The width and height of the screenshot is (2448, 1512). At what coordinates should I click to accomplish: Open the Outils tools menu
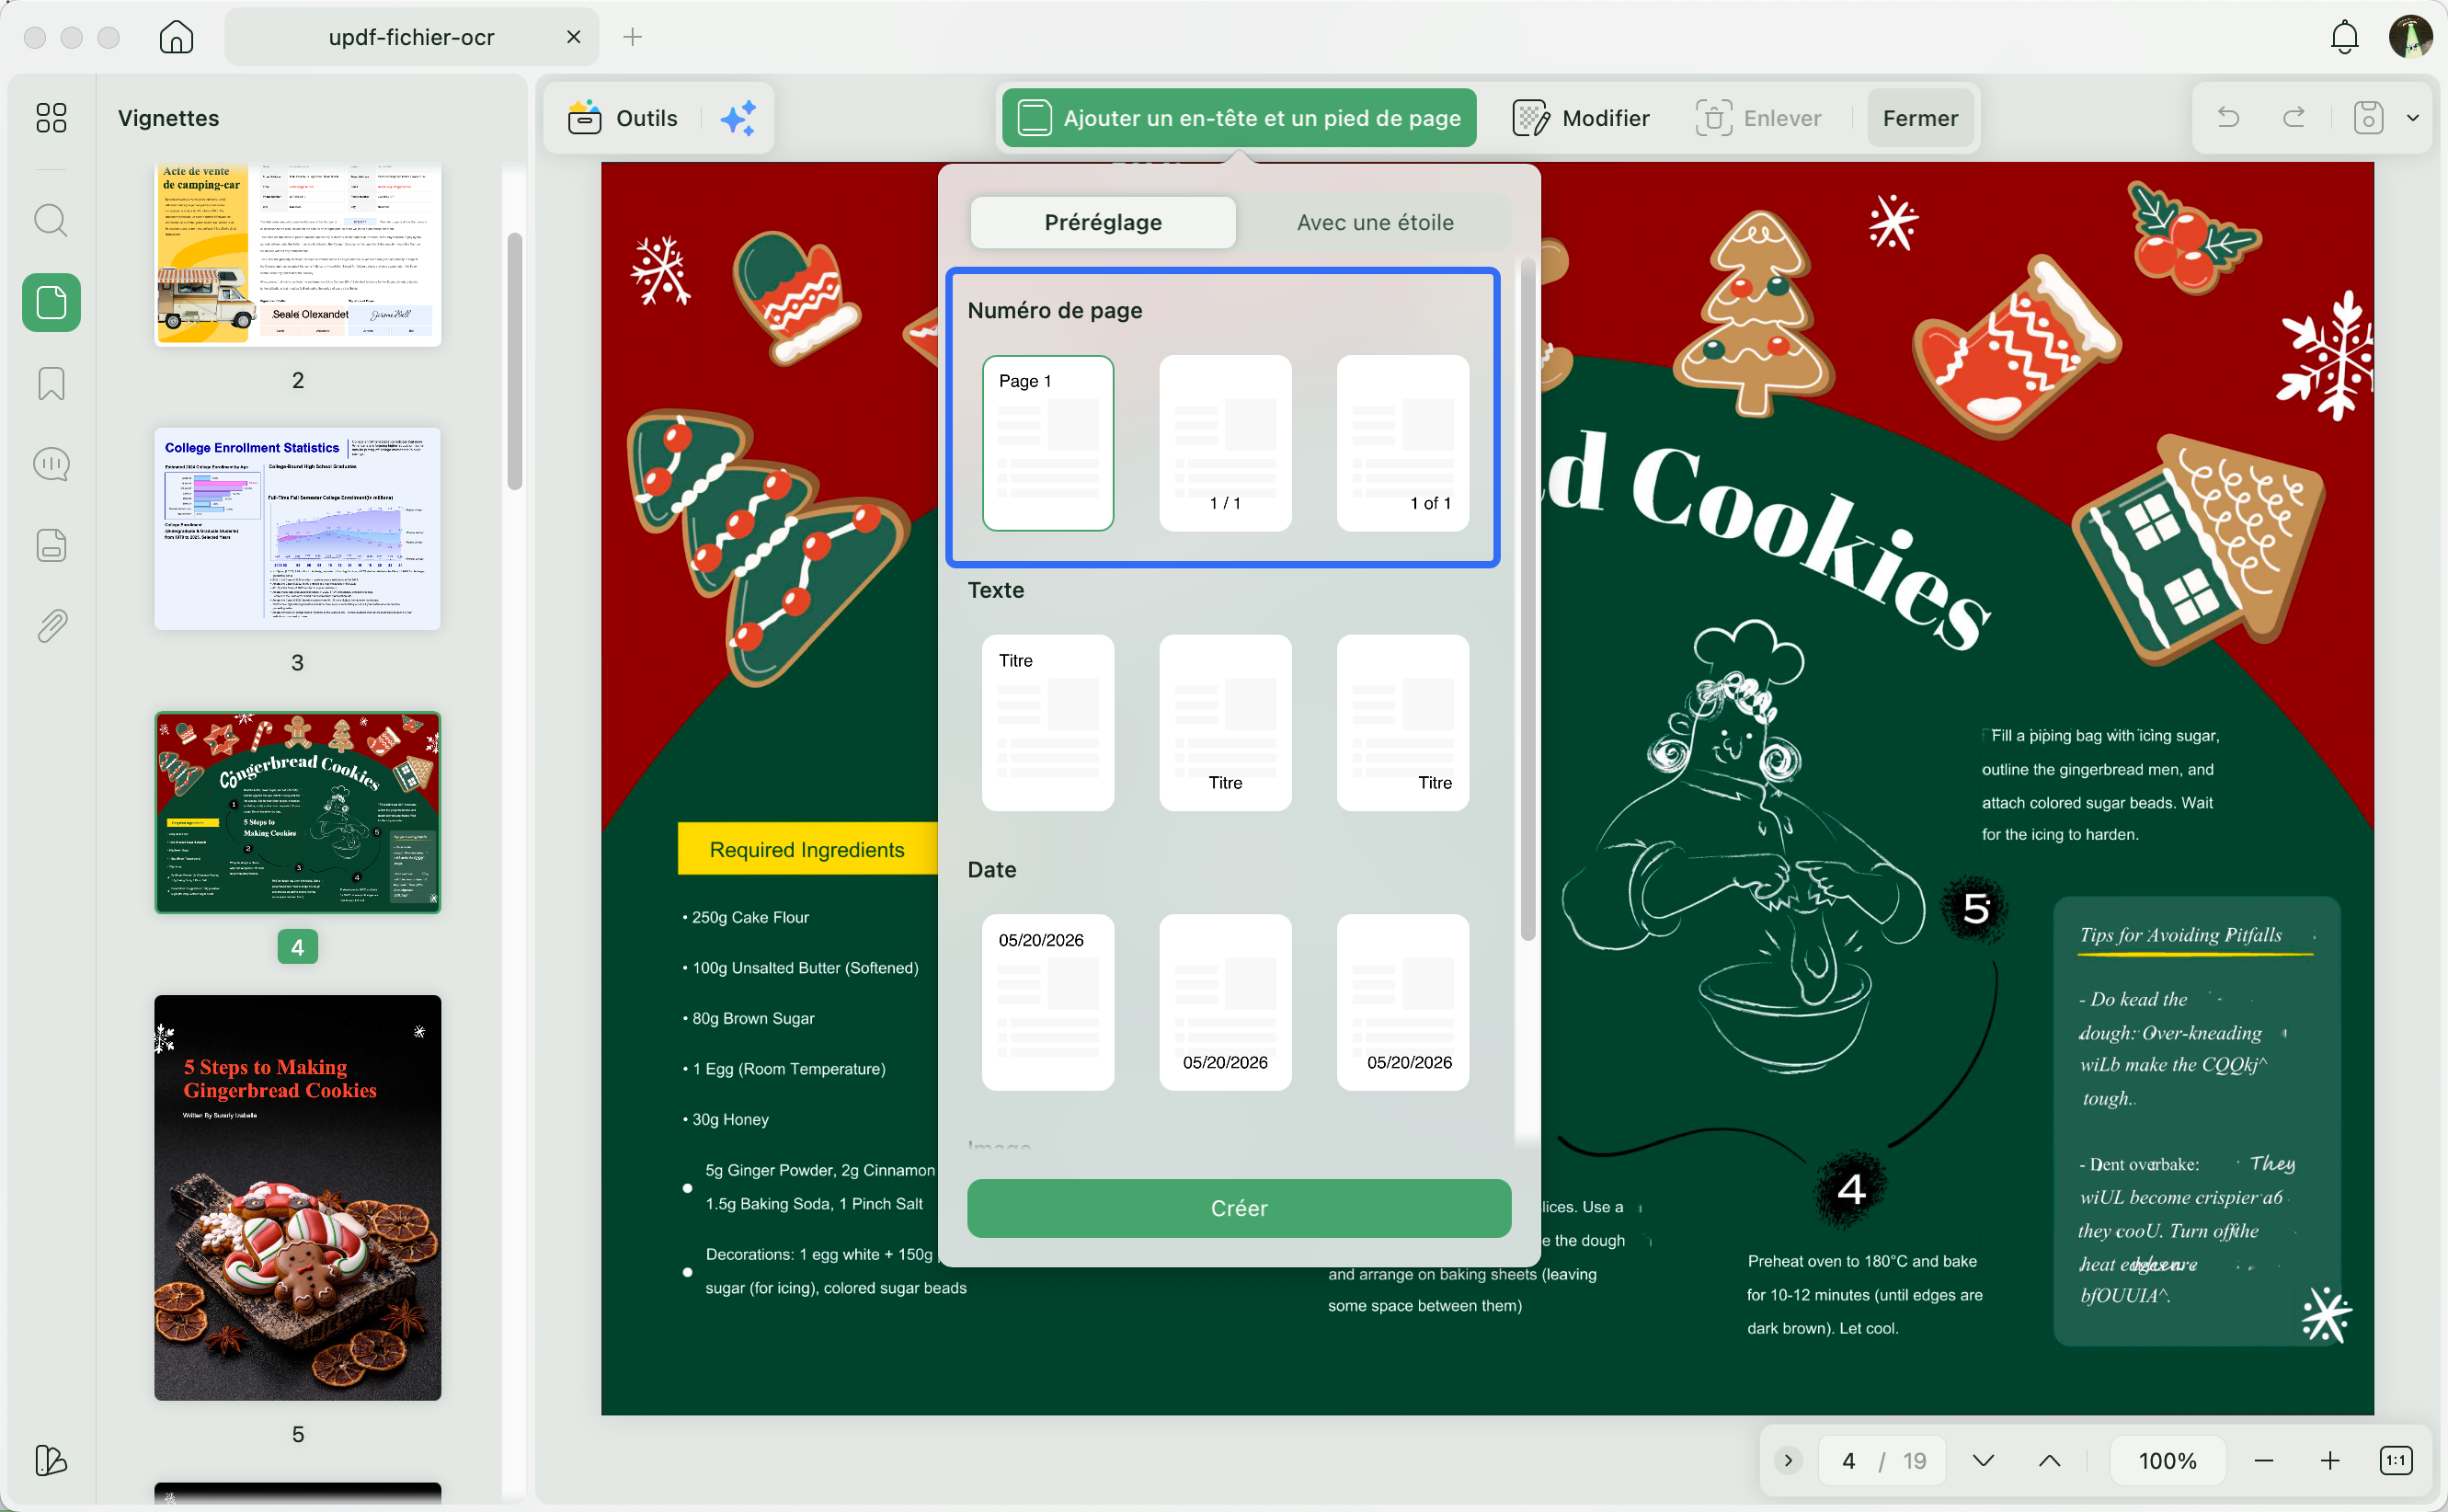(x=623, y=118)
